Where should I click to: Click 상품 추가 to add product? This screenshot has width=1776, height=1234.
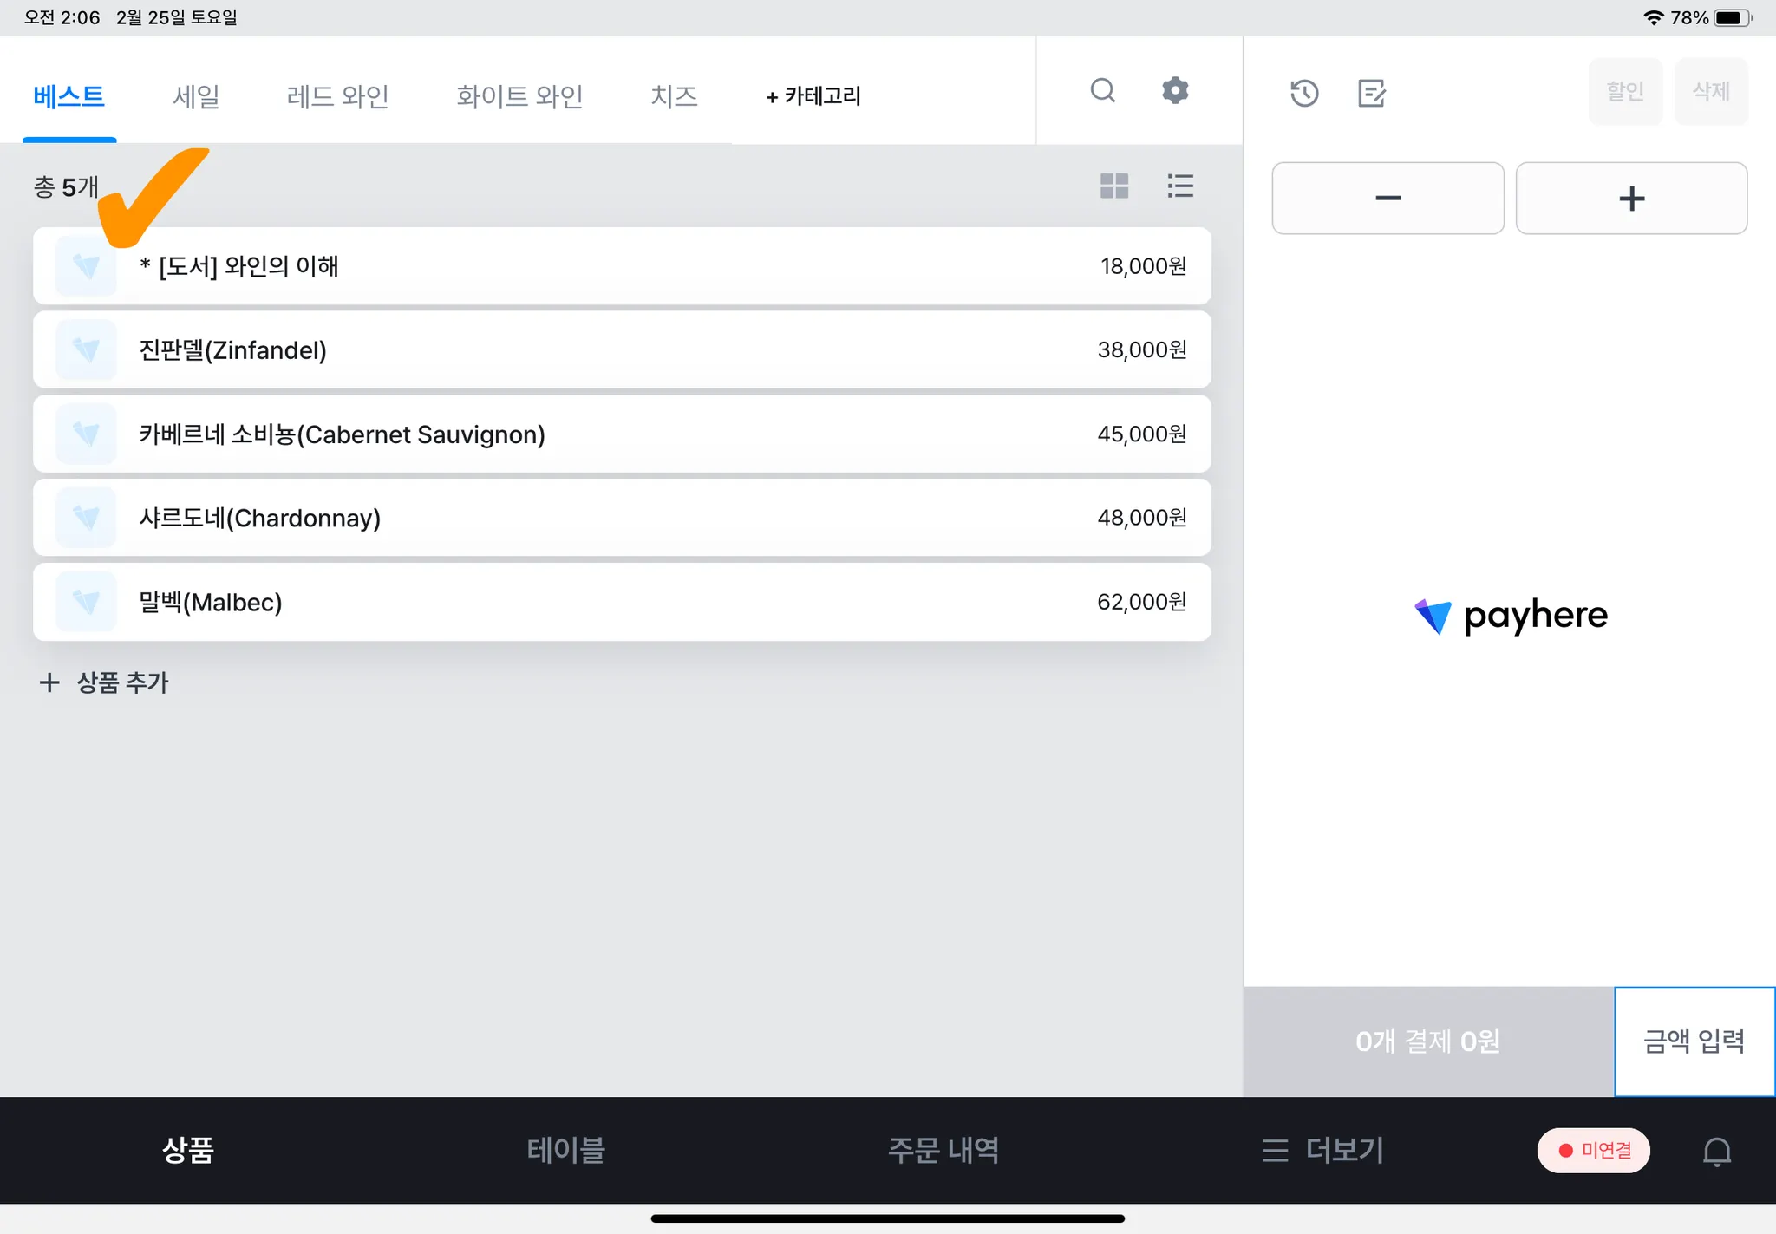(x=104, y=682)
